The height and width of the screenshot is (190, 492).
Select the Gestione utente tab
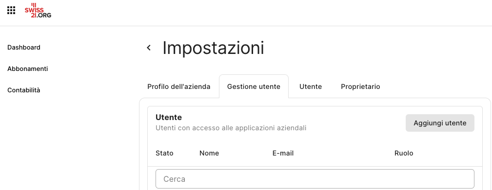point(254,86)
